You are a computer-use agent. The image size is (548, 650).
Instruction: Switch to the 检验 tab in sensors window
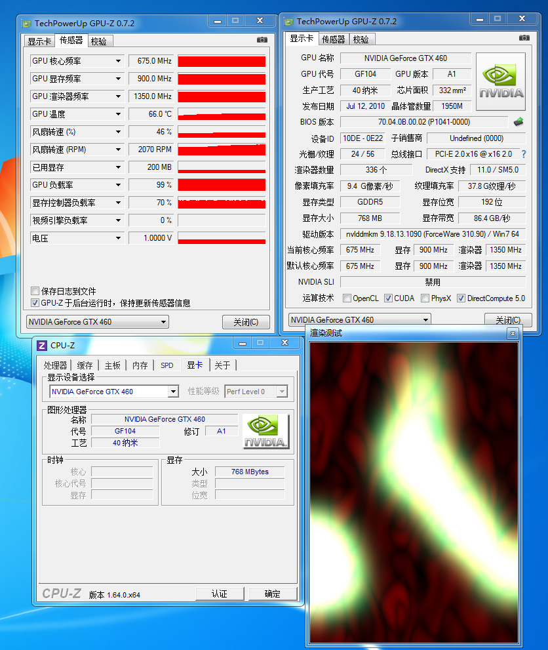pos(99,41)
